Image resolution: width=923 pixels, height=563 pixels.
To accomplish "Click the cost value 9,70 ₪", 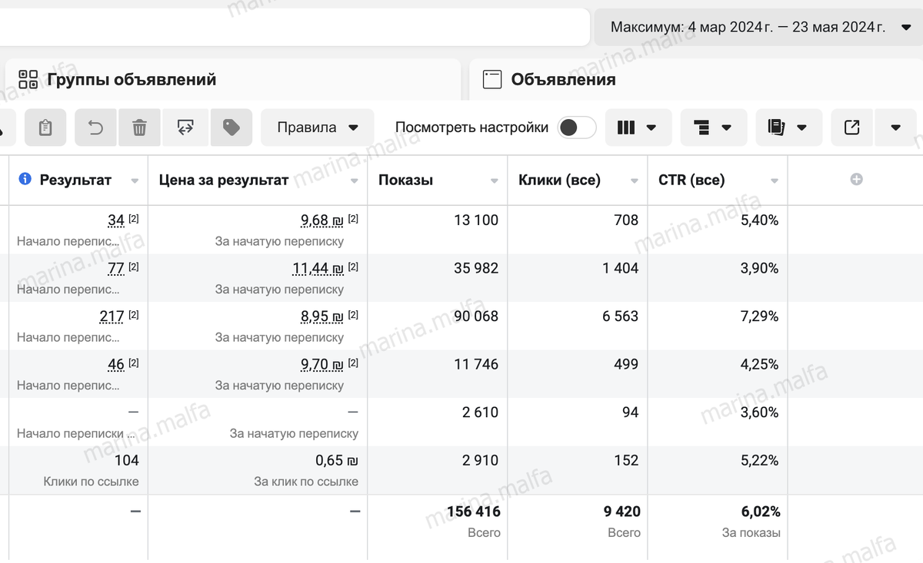I will tap(322, 364).
